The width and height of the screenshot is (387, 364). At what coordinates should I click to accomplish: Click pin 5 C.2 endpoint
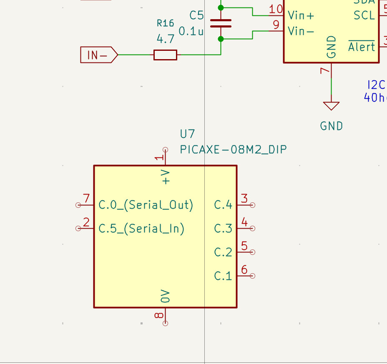(252, 252)
